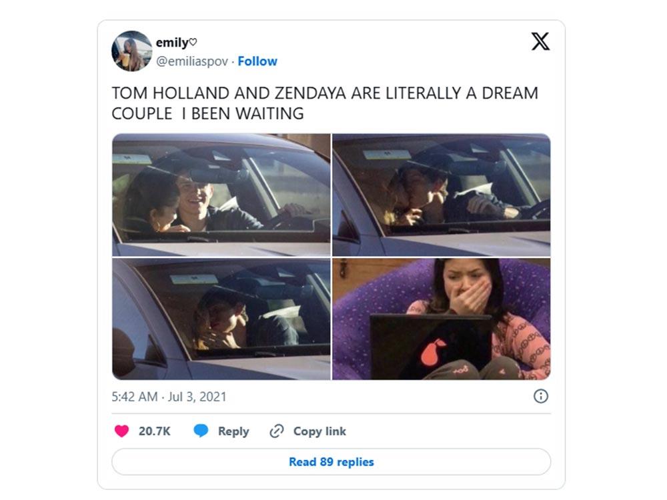The image size is (667, 500).
Task: Open the circled info icon near the timestamp
Action: pyautogui.click(x=541, y=396)
